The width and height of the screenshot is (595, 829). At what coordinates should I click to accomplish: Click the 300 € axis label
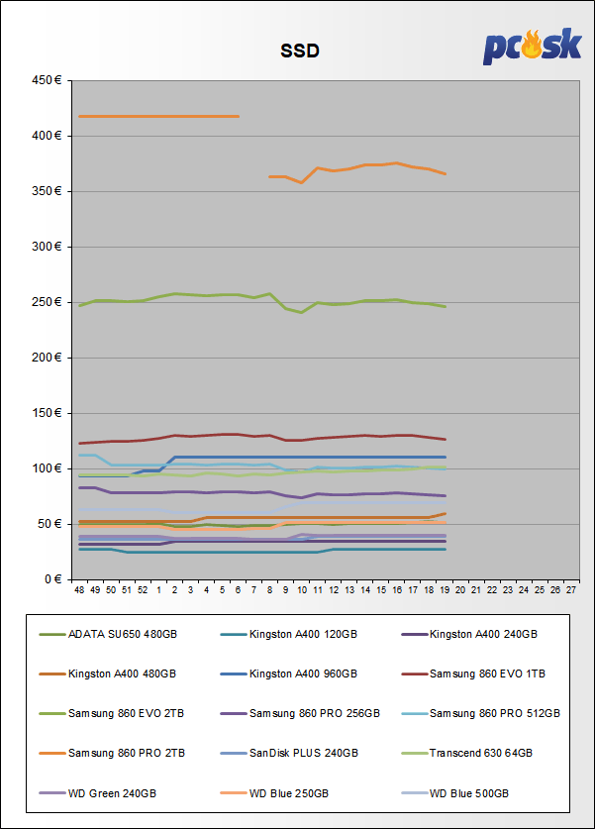coord(47,247)
